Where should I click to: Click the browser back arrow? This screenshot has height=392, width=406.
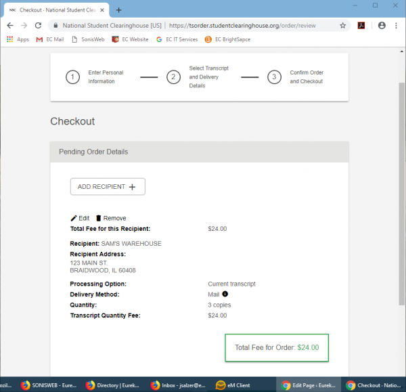pos(9,25)
